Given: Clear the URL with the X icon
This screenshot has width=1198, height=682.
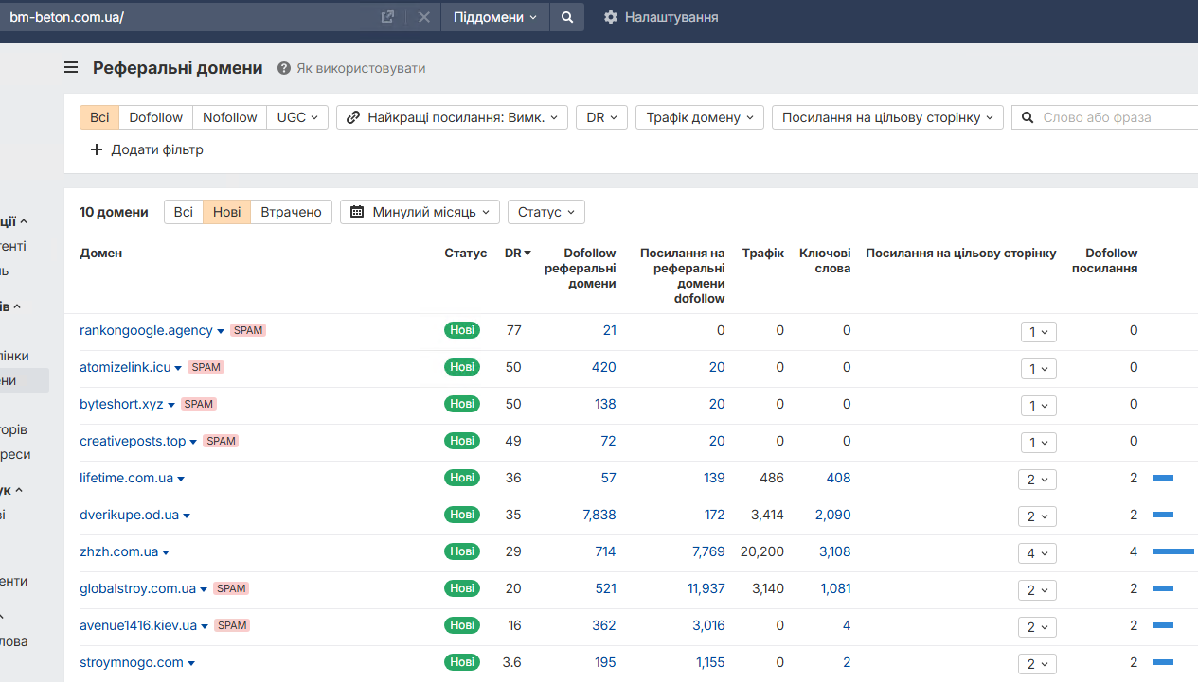Looking at the screenshot, I should pyautogui.click(x=423, y=17).
